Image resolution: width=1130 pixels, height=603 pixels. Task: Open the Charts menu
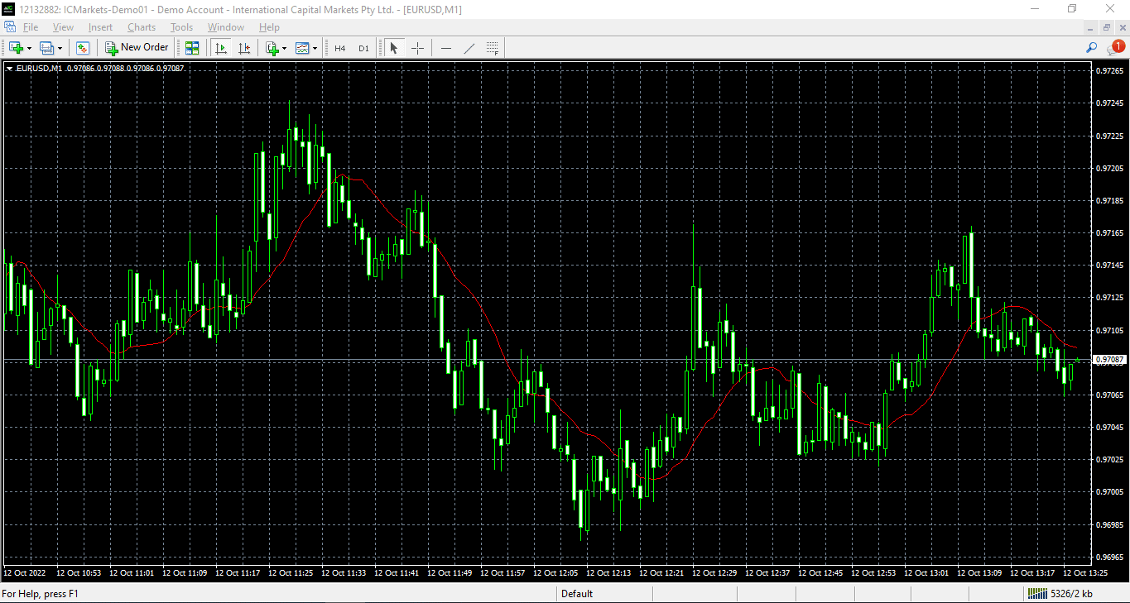tap(142, 27)
